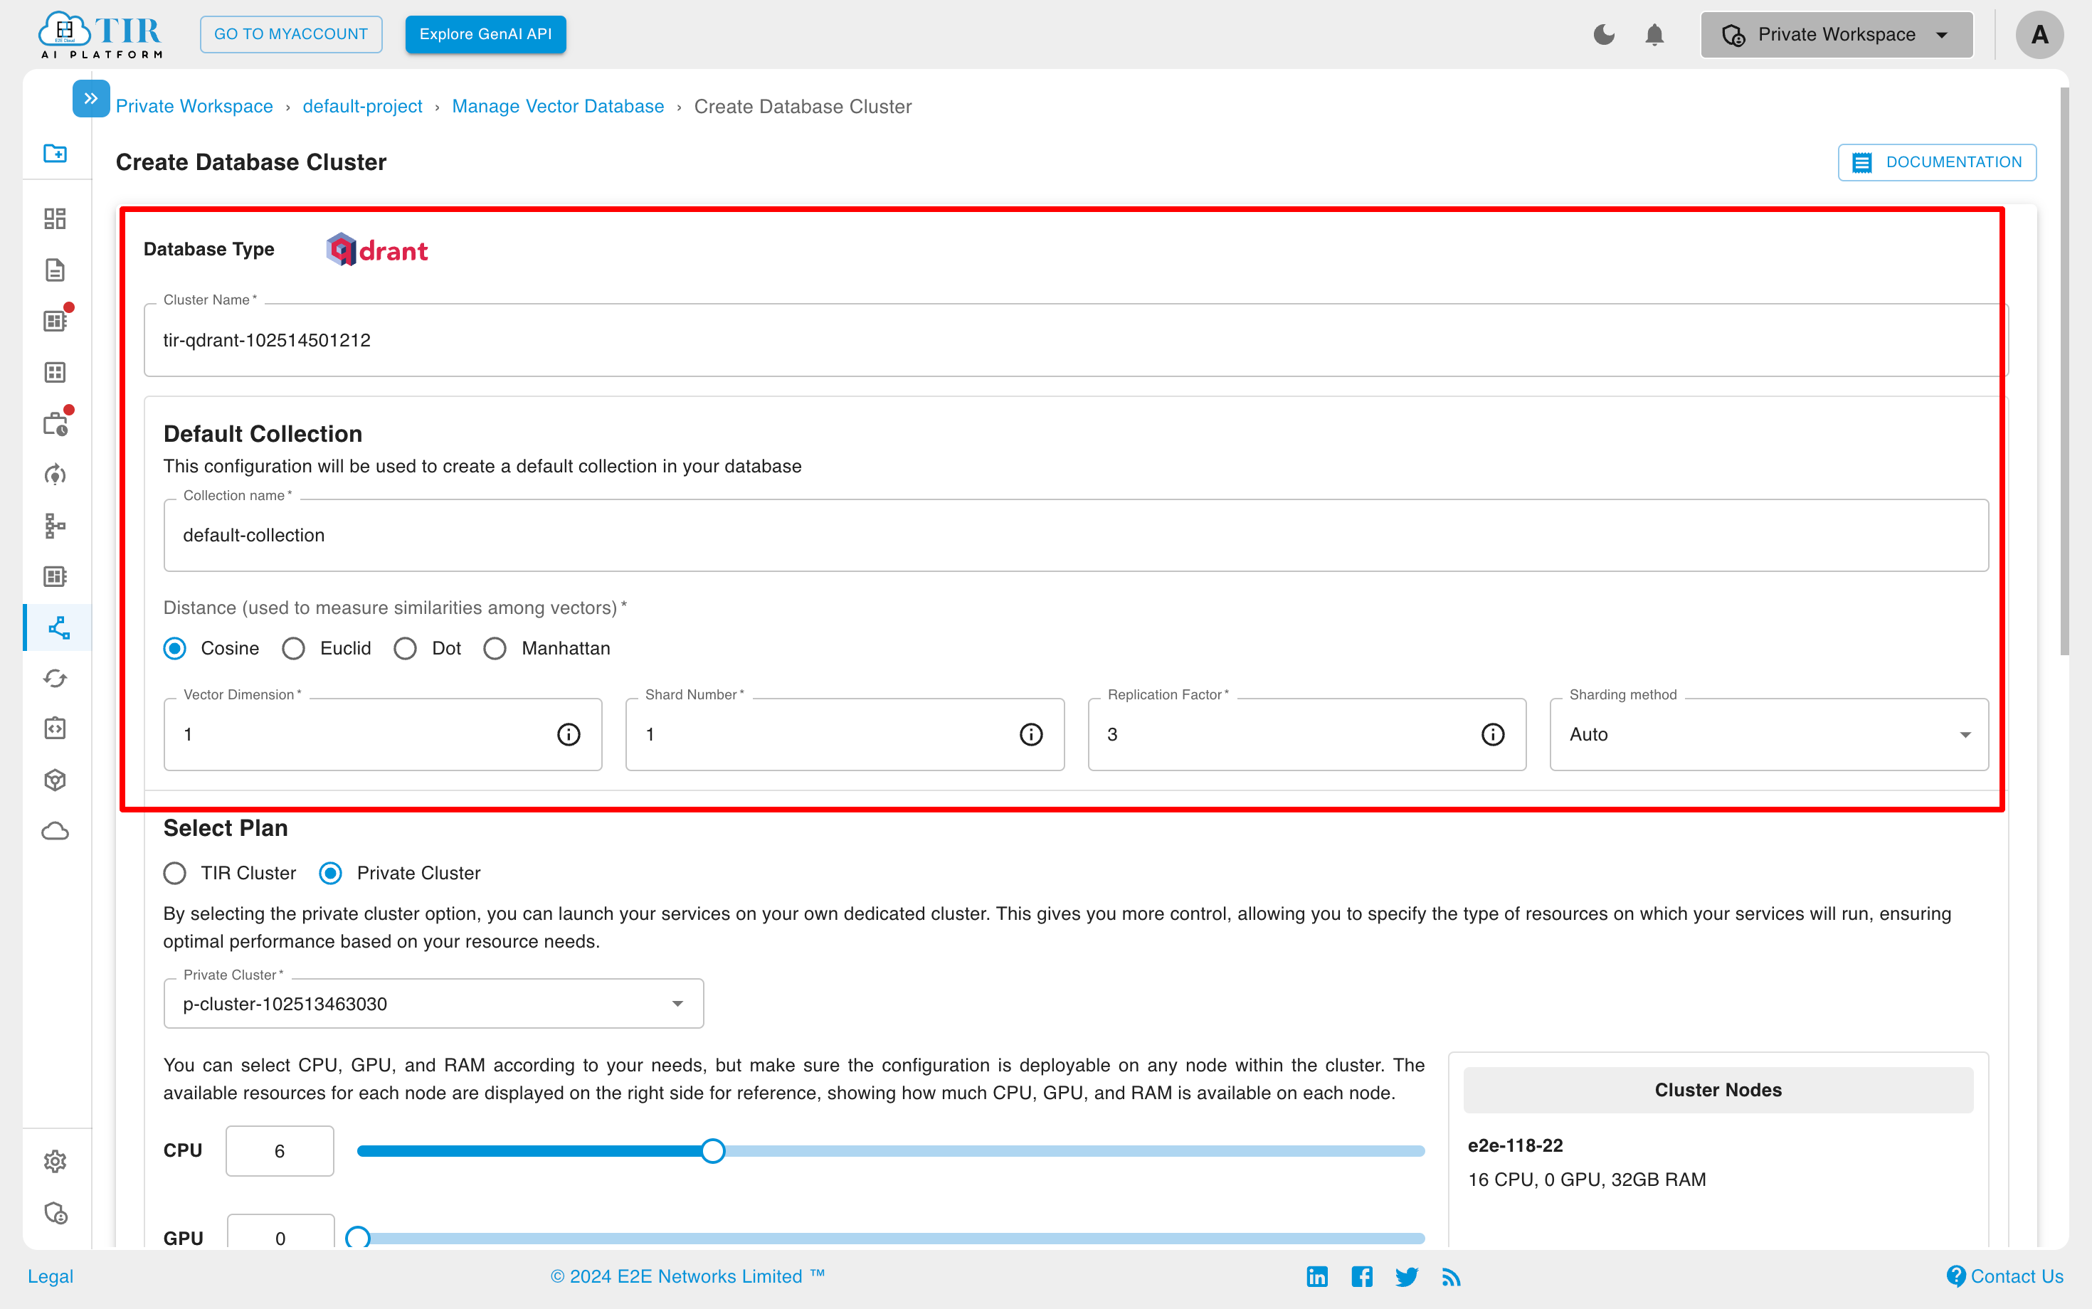Screen dimensions: 2092x1309
Task: Open the cloud sidebar icon
Action: 56,831
